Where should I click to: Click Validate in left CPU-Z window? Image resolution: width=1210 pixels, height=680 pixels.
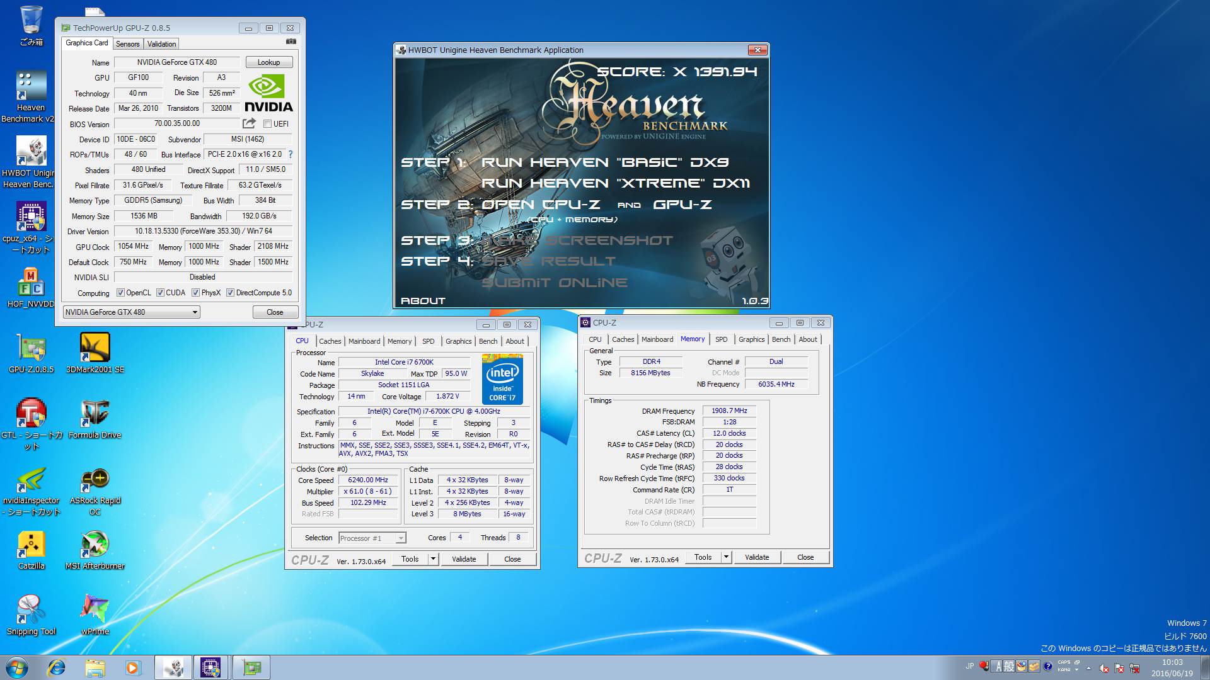click(464, 559)
